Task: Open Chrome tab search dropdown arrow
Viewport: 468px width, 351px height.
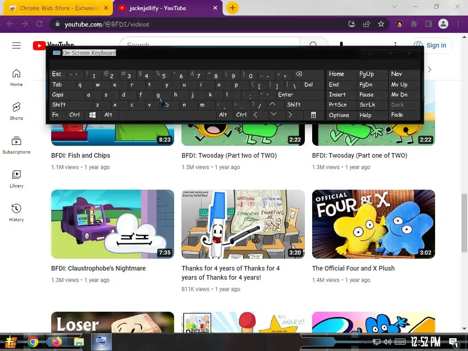Action: coord(394,6)
